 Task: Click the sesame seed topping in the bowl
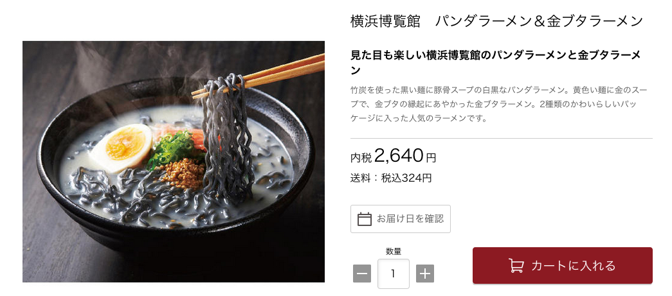click(185, 172)
